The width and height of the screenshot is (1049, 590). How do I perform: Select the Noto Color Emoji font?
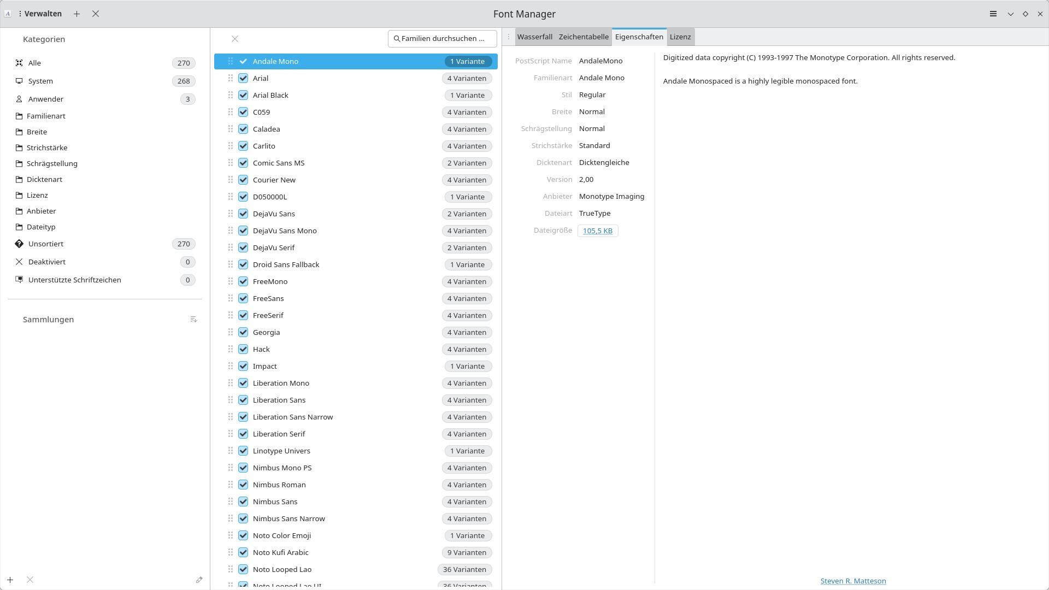[356, 535]
